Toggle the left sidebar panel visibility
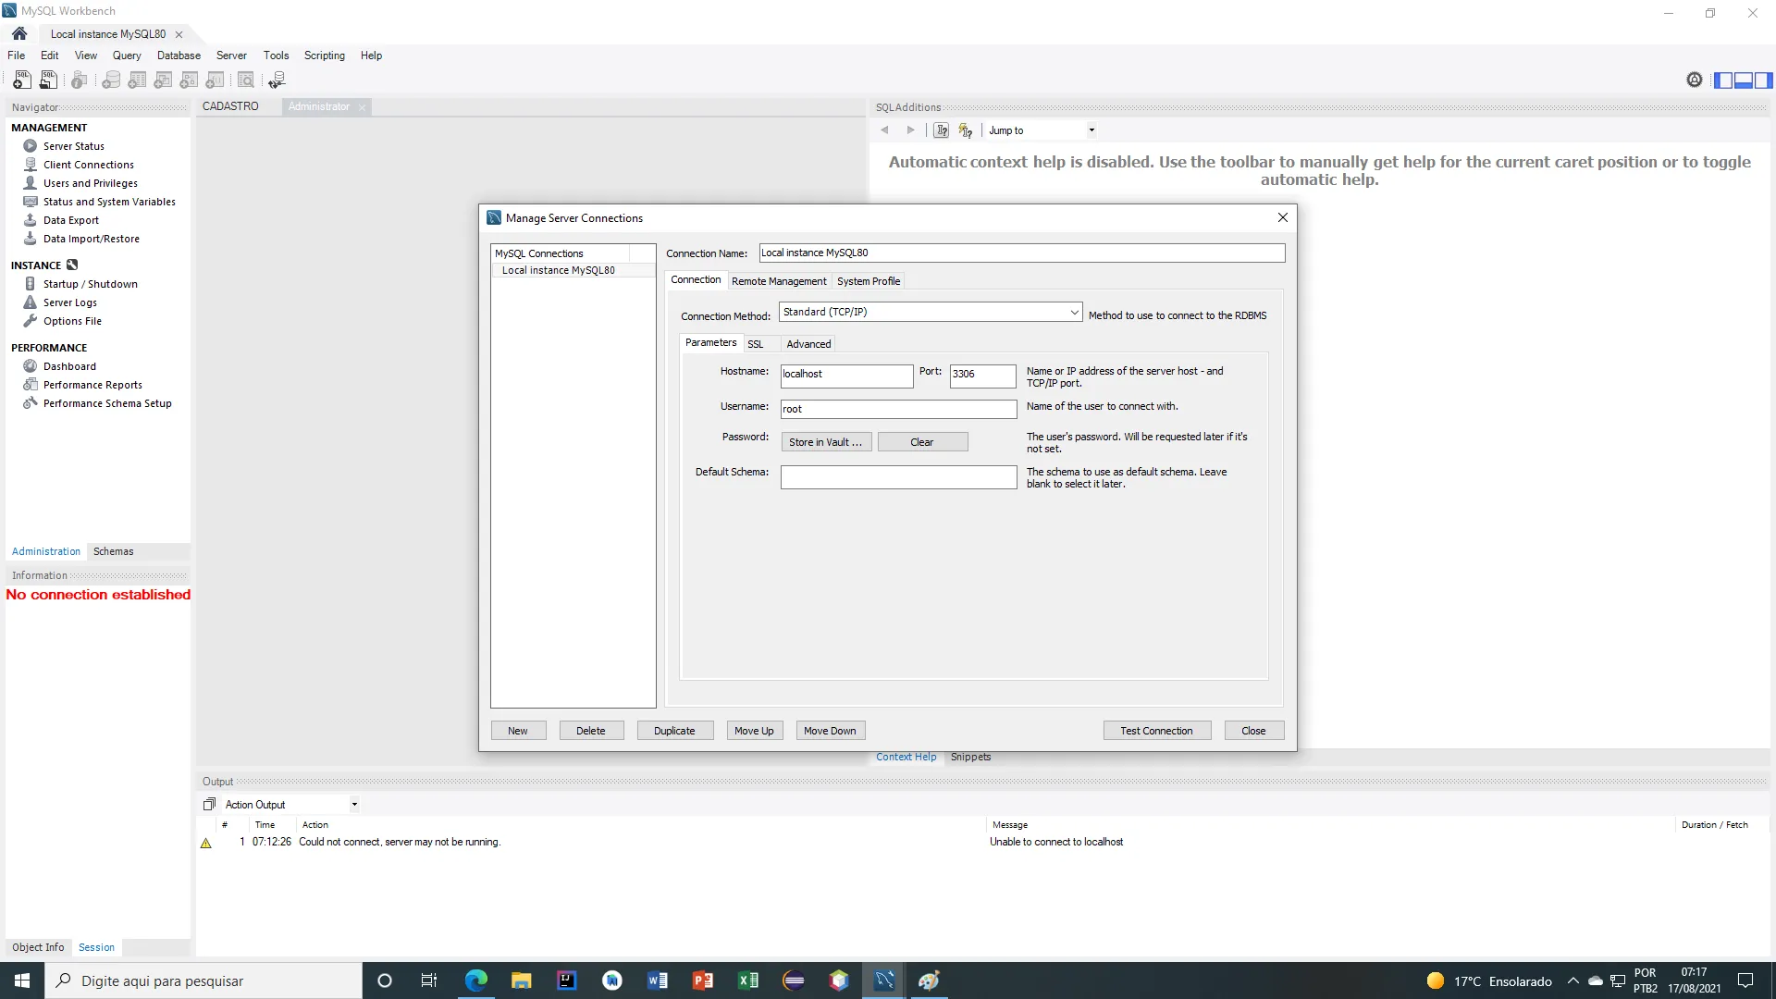1776x999 pixels. 1723,80
